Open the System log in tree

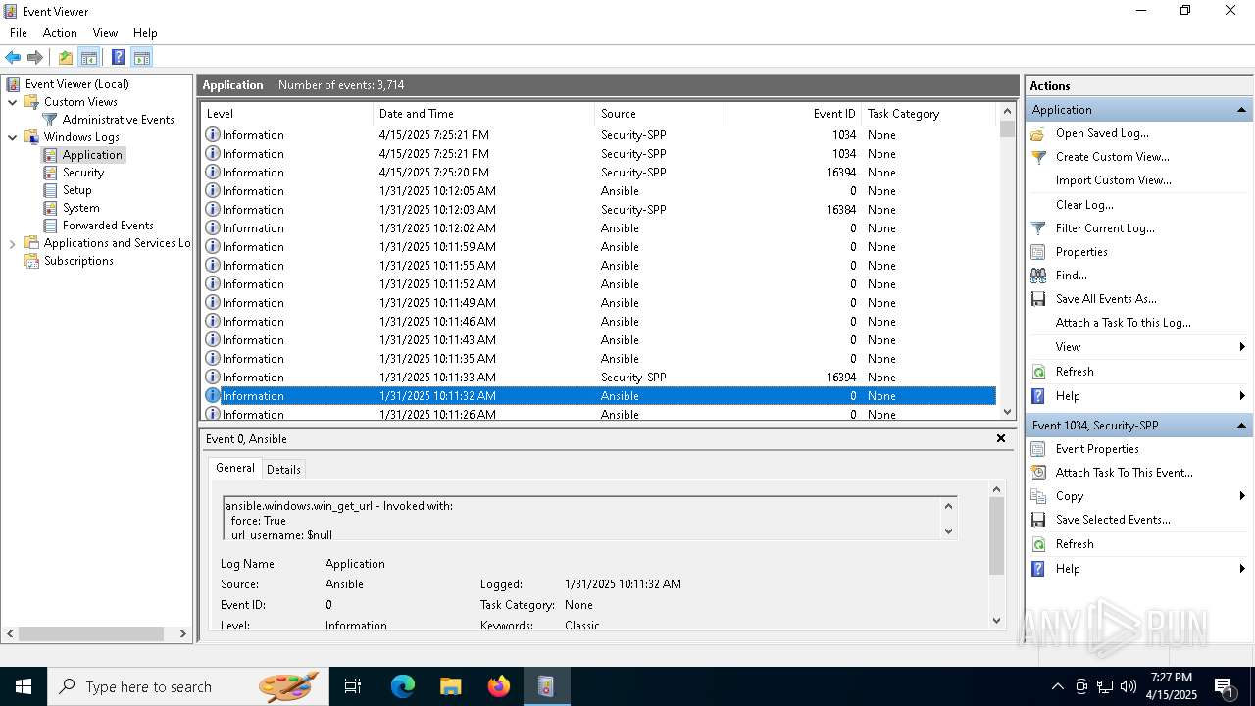coord(80,208)
